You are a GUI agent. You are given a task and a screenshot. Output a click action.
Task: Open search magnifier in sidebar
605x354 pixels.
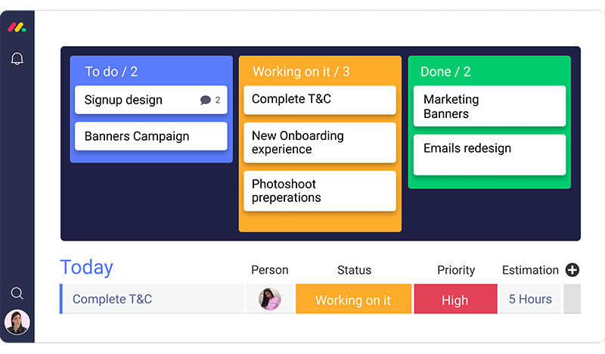[x=17, y=293]
